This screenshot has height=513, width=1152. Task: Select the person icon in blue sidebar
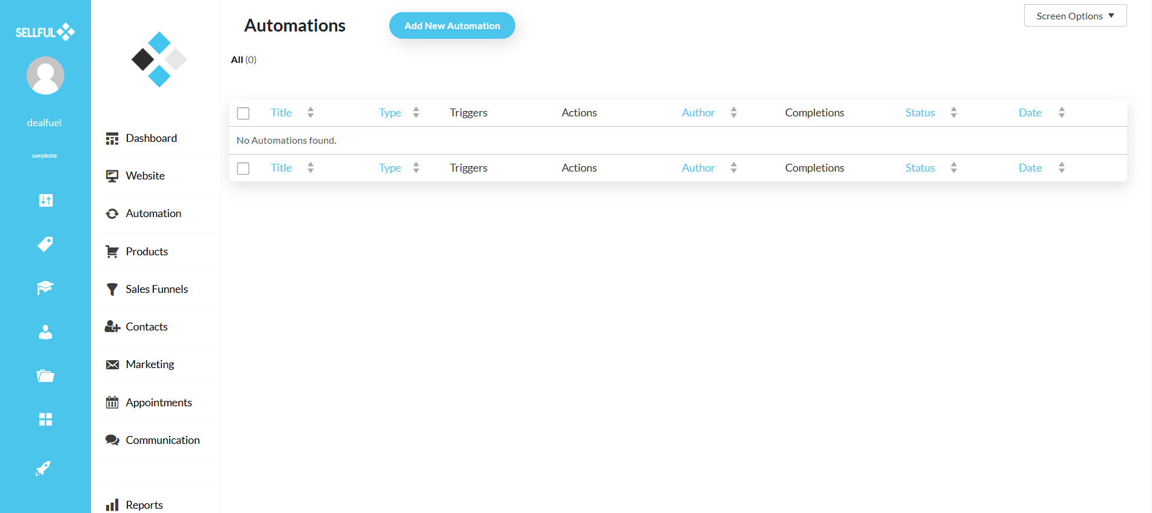click(x=45, y=332)
